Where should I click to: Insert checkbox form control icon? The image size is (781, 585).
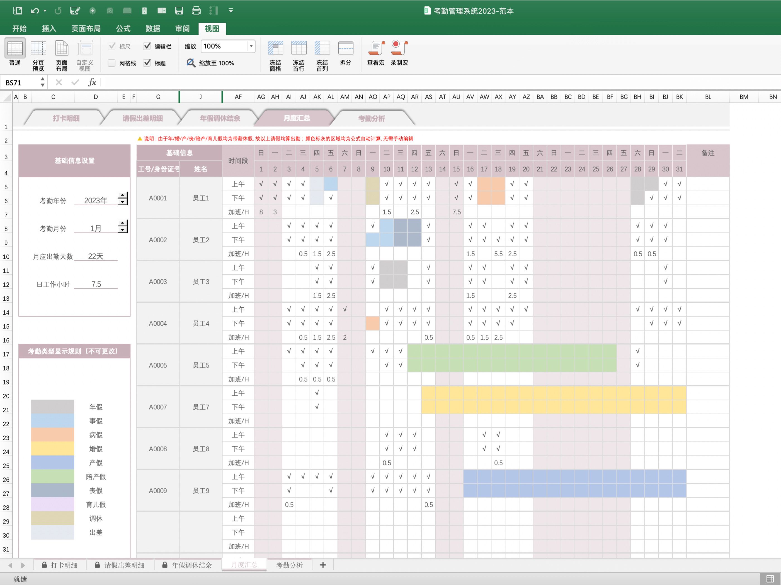(x=110, y=11)
